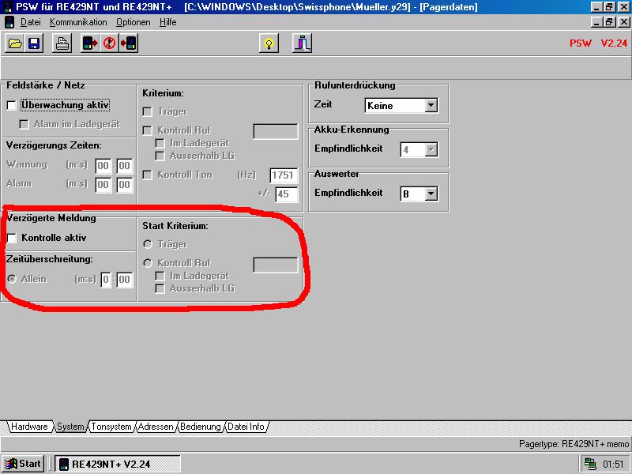Screen dimensions: 632x474
Task: Open the Optionen menu
Action: 133,22
